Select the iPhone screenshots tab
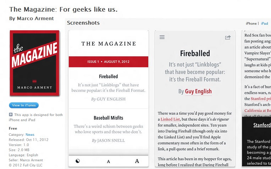 (251, 24)
